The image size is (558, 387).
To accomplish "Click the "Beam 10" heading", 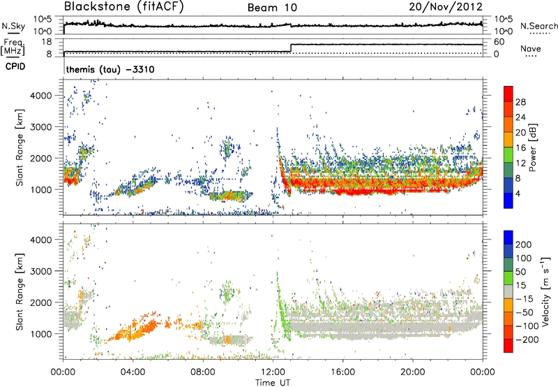I will click(272, 8).
